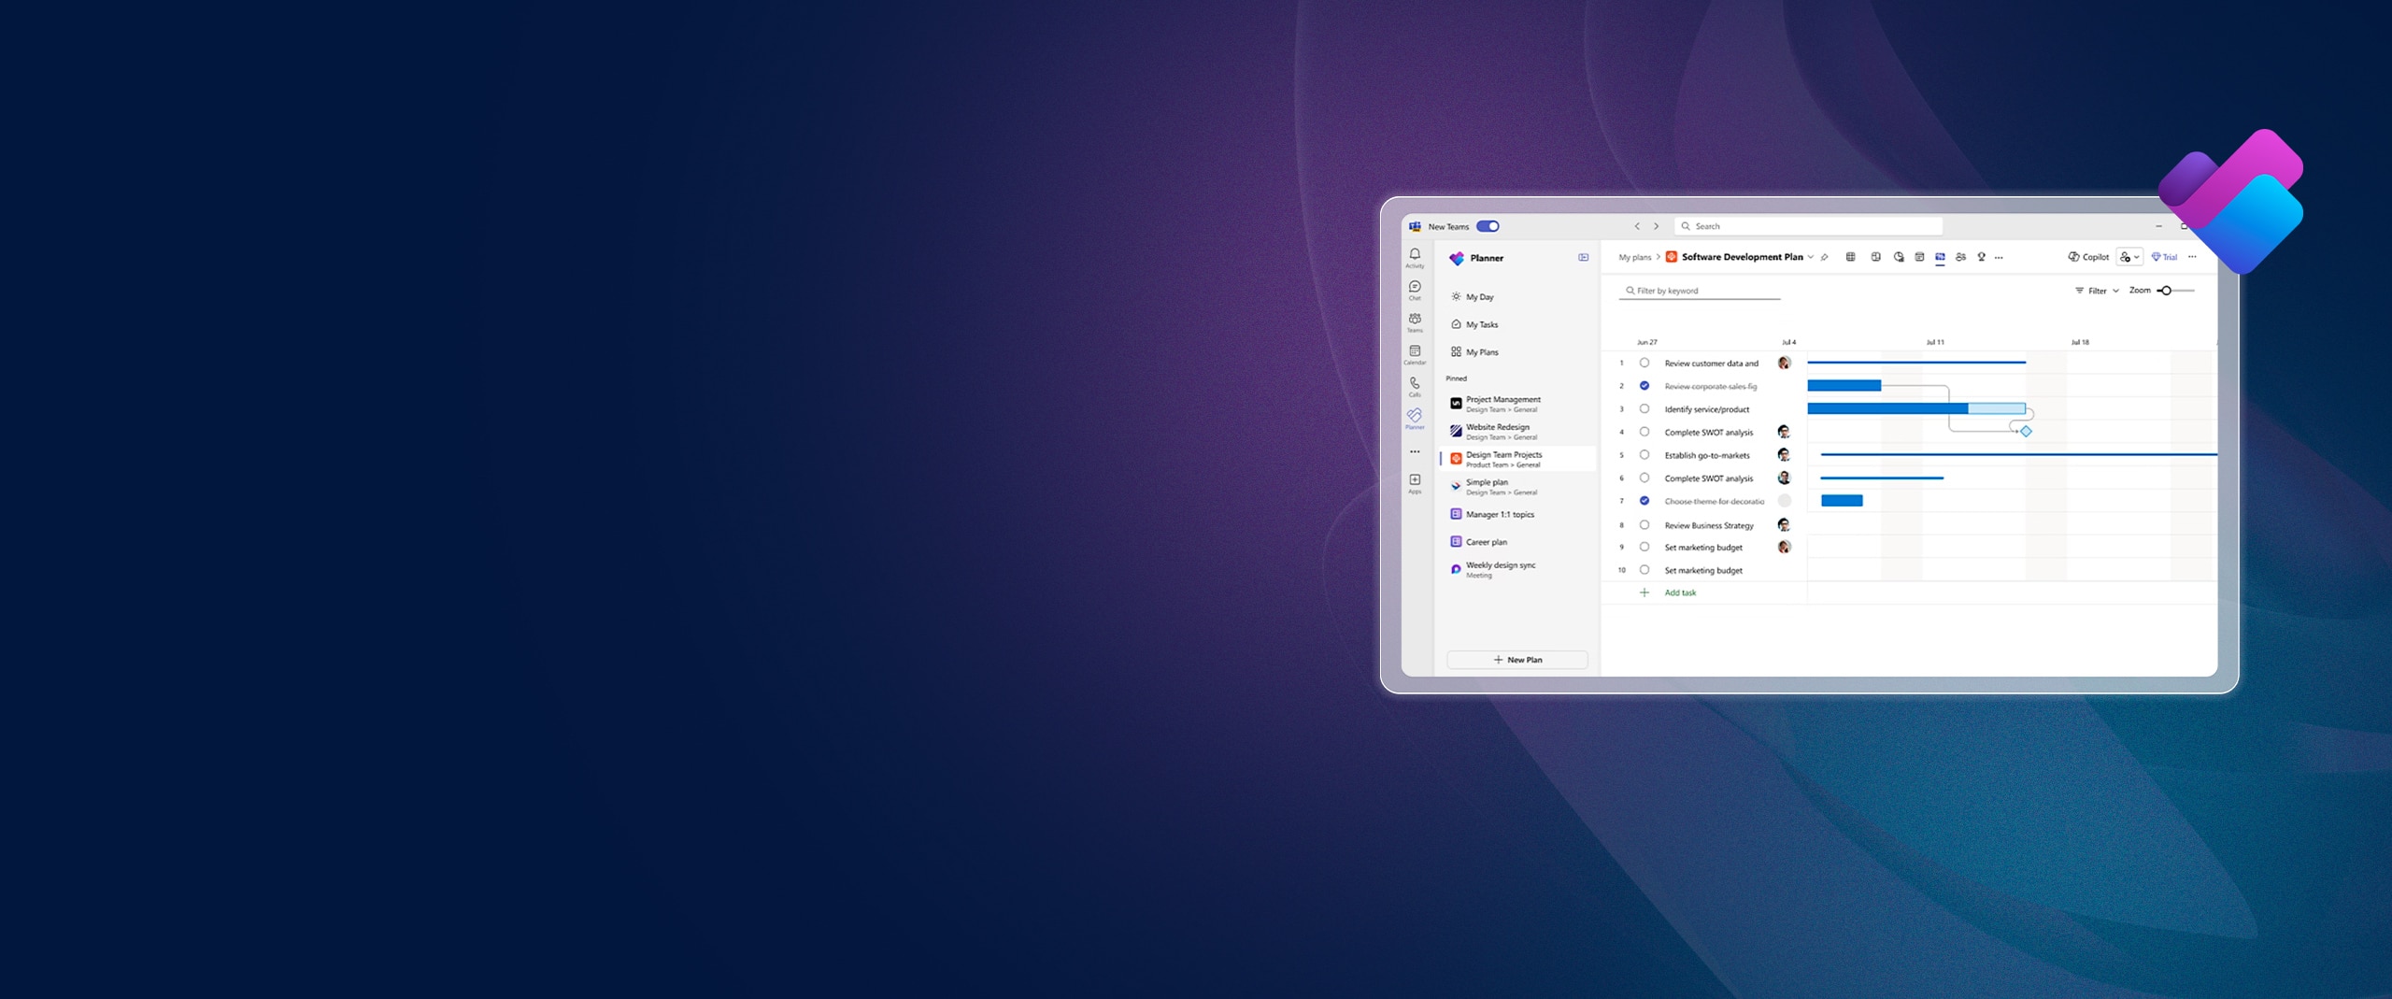Screen dimensions: 2392x999
Task: Click the Add task link
Action: pos(1679,592)
